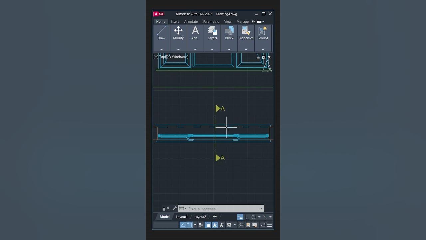Switch to the Home ribbon tab
Image resolution: width=426 pixels, height=240 pixels.
click(x=161, y=21)
